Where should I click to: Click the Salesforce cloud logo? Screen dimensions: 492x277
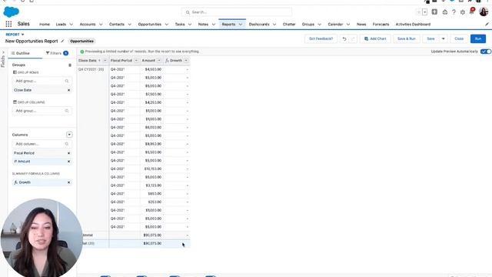pyautogui.click(x=11, y=12)
